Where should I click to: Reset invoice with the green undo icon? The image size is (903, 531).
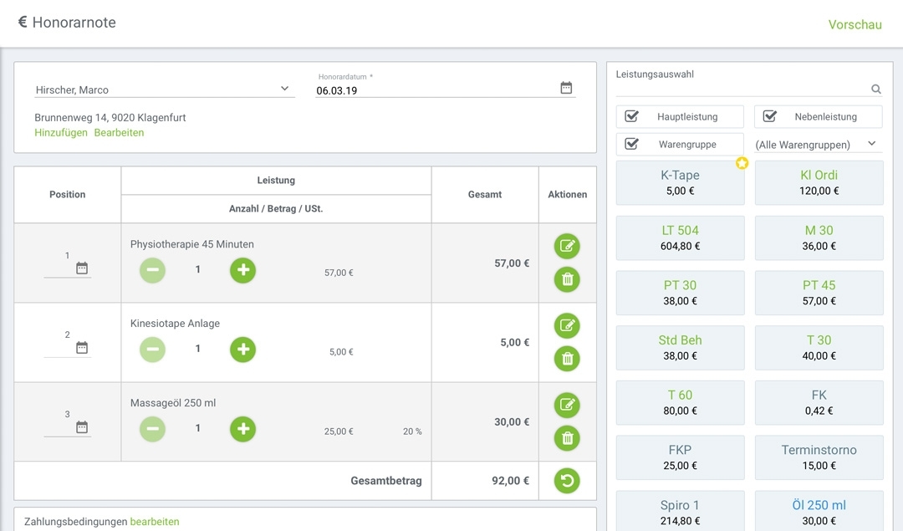pos(567,481)
